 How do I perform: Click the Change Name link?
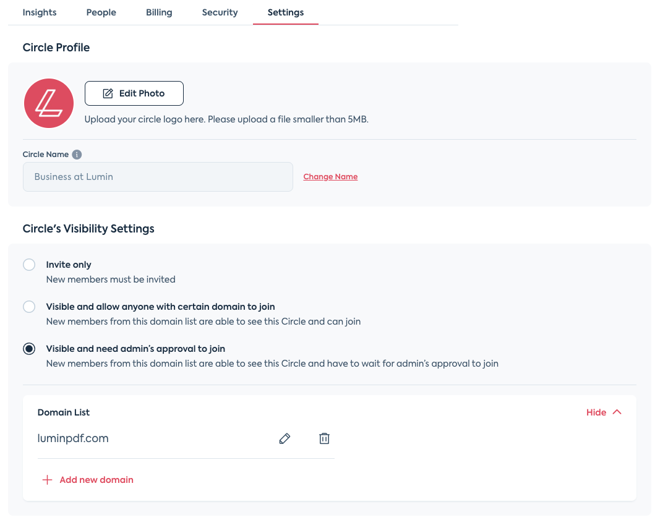pos(330,176)
